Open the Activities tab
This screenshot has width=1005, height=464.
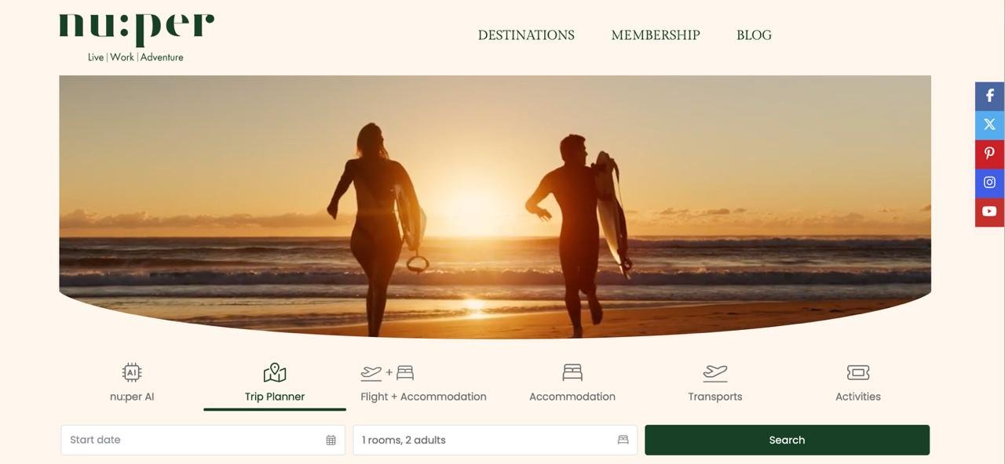click(x=858, y=383)
